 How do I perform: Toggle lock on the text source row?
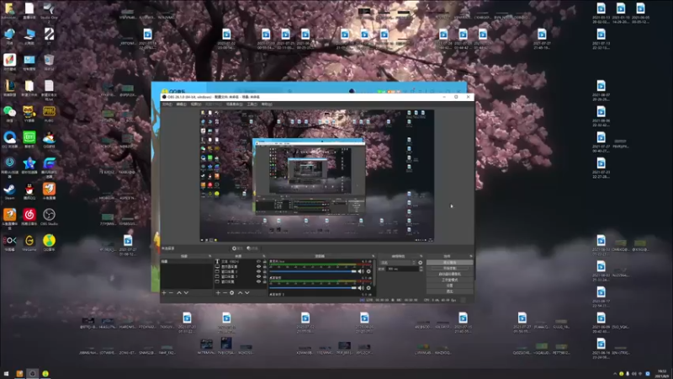(x=264, y=261)
